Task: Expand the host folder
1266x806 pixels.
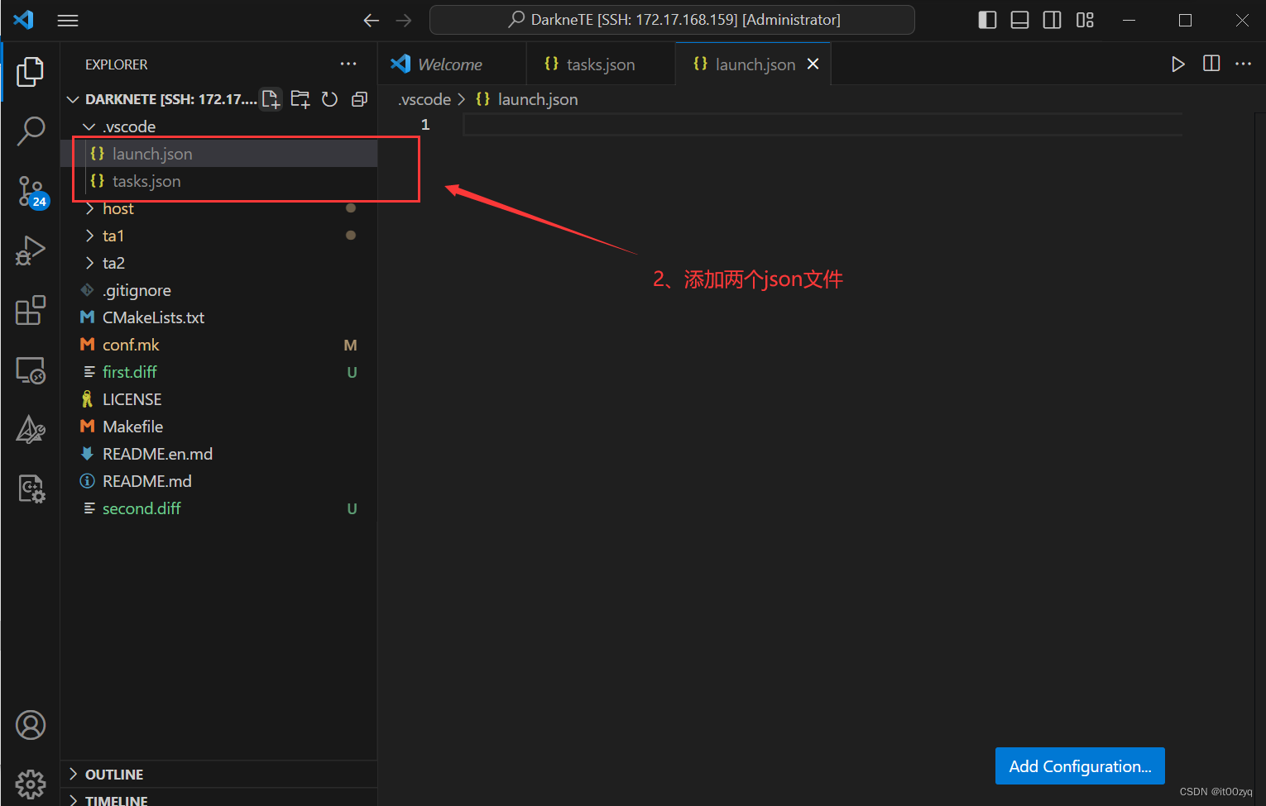Action: (x=219, y=208)
